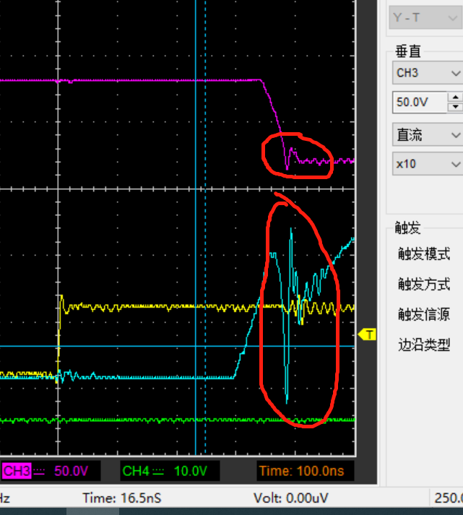Decrease voltage scale with down arrow
This screenshot has width=463, height=515.
coord(455,107)
